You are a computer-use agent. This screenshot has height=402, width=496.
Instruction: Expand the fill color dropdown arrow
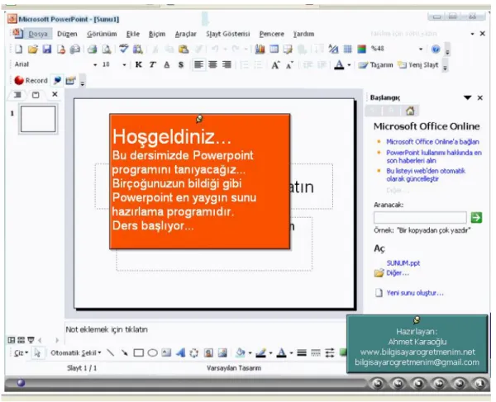(250, 352)
